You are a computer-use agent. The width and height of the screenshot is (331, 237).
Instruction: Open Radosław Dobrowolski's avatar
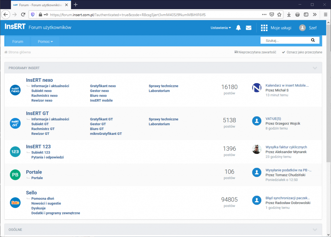(257, 200)
